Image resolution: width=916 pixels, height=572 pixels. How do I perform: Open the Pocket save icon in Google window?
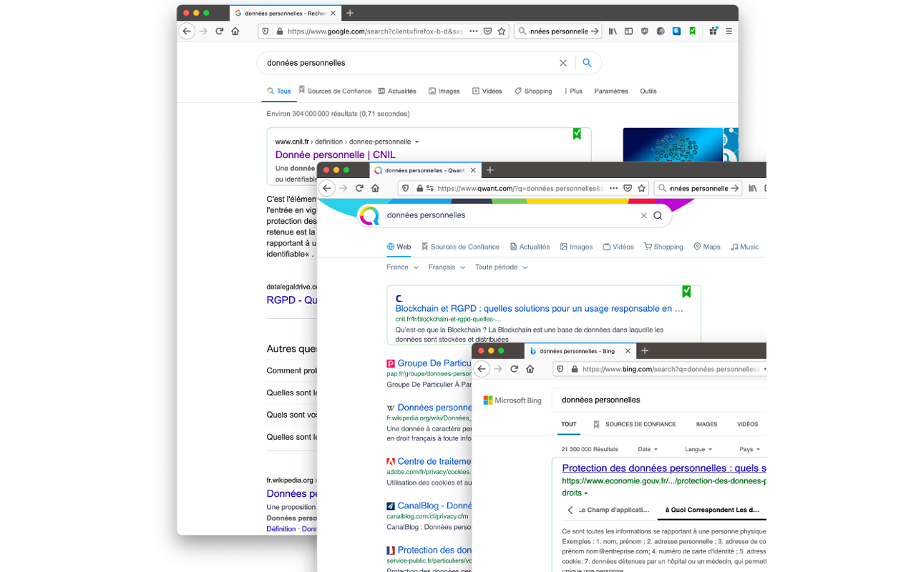(487, 31)
